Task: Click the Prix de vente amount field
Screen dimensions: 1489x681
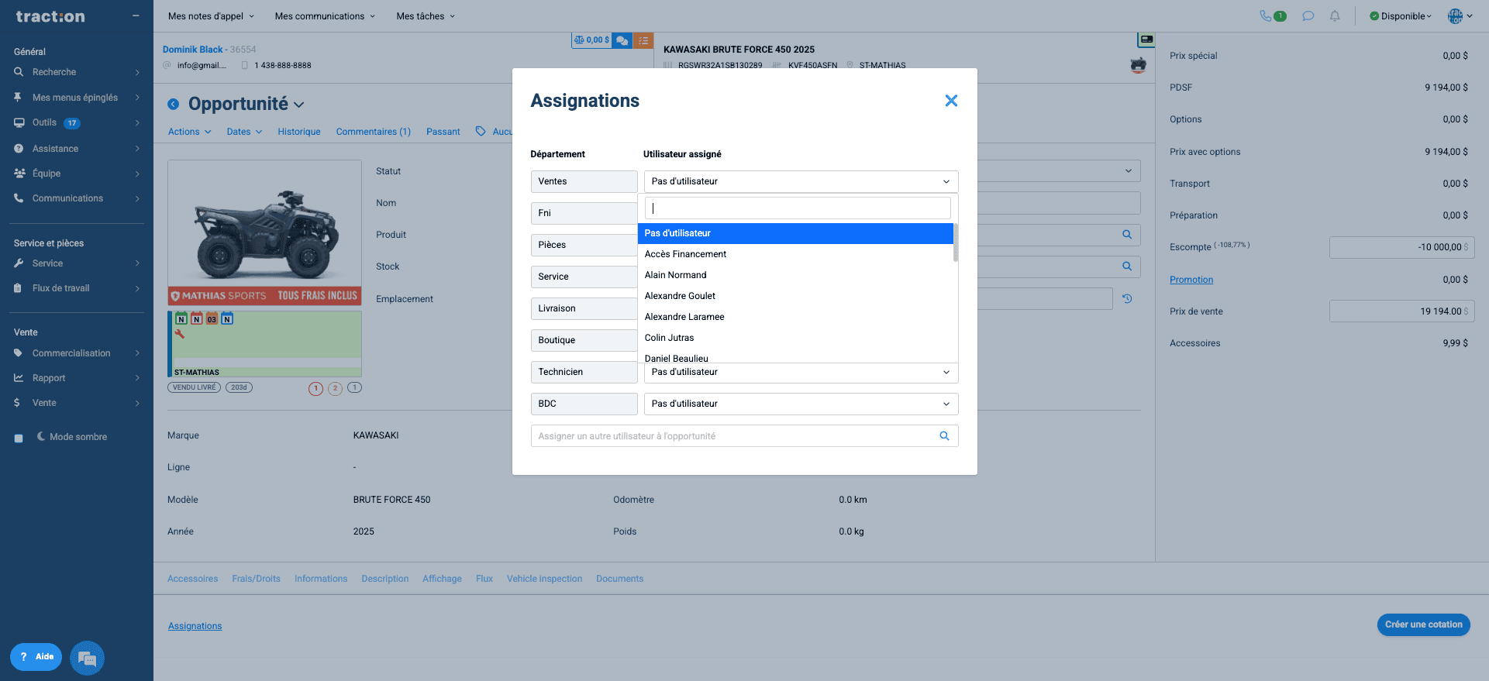Action: [1401, 311]
